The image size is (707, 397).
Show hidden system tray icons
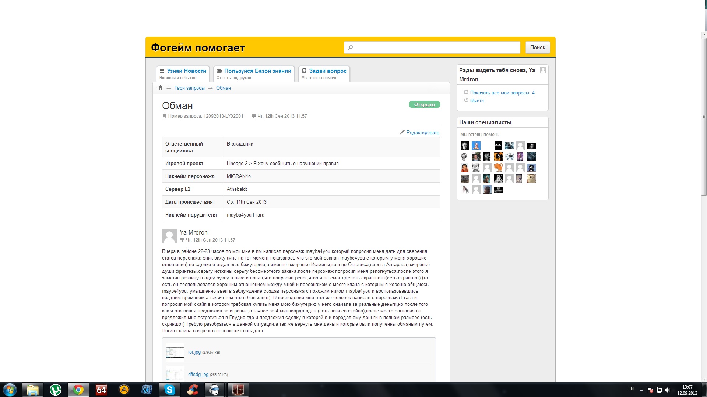click(x=641, y=390)
